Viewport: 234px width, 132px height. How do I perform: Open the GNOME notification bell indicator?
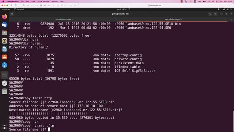click(129, 9)
